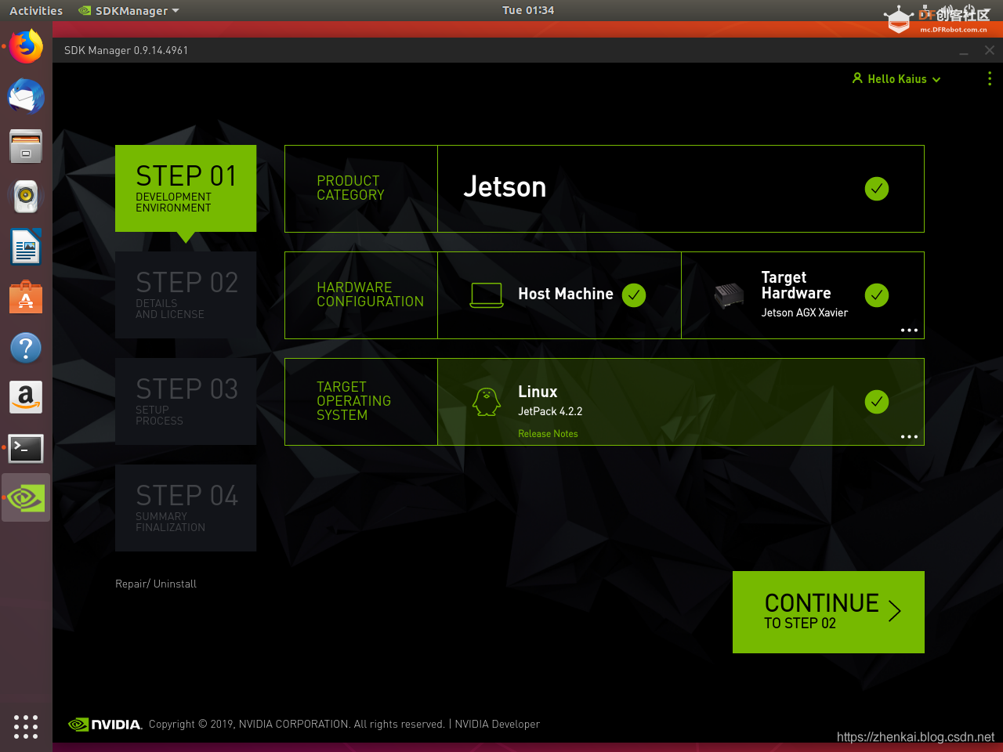This screenshot has height=752, width=1003.
Task: Open the Files manager in dock
Action: (x=26, y=146)
